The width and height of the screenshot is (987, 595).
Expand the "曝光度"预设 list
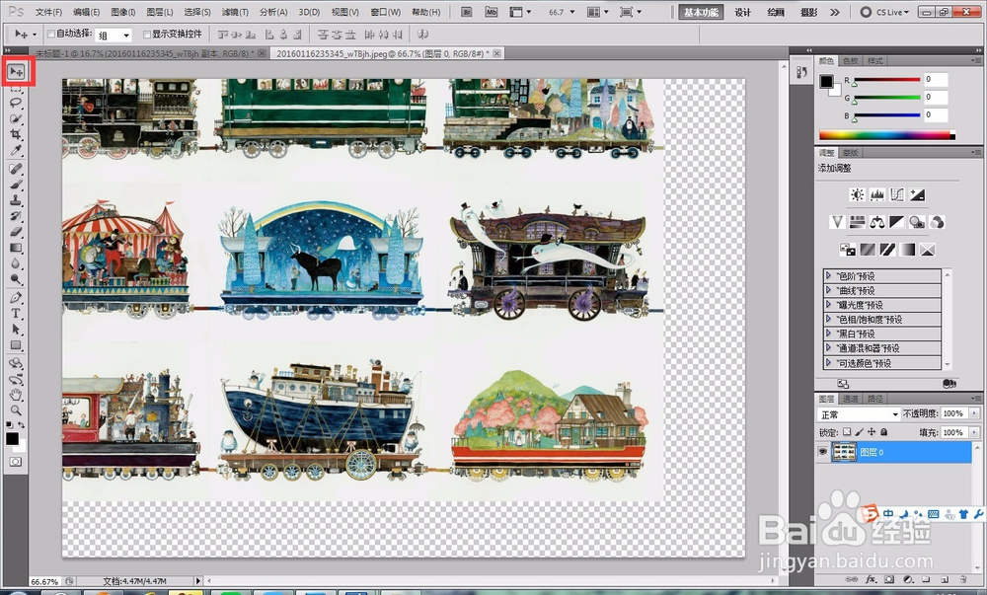click(828, 305)
